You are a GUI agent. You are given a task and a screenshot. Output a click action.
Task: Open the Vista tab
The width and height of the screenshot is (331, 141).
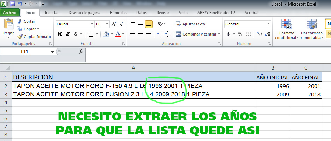[183, 13]
